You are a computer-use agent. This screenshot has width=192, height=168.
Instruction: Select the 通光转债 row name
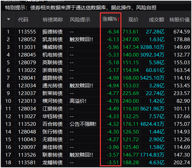click(52, 86)
